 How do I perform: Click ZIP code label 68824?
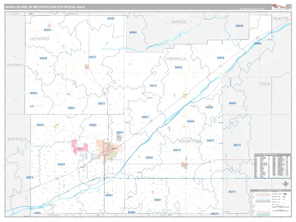coord(40,125)
